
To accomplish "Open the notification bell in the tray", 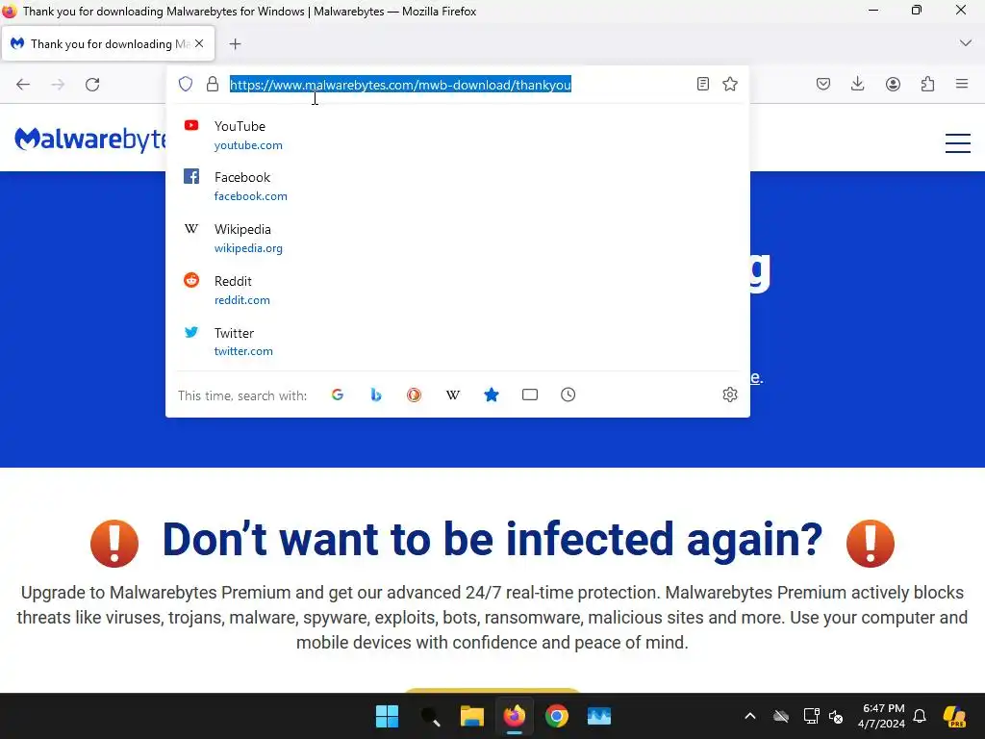I will pyautogui.click(x=919, y=716).
